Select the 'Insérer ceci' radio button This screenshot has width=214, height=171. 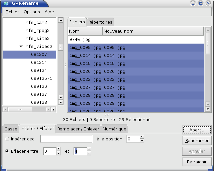(x=7, y=139)
